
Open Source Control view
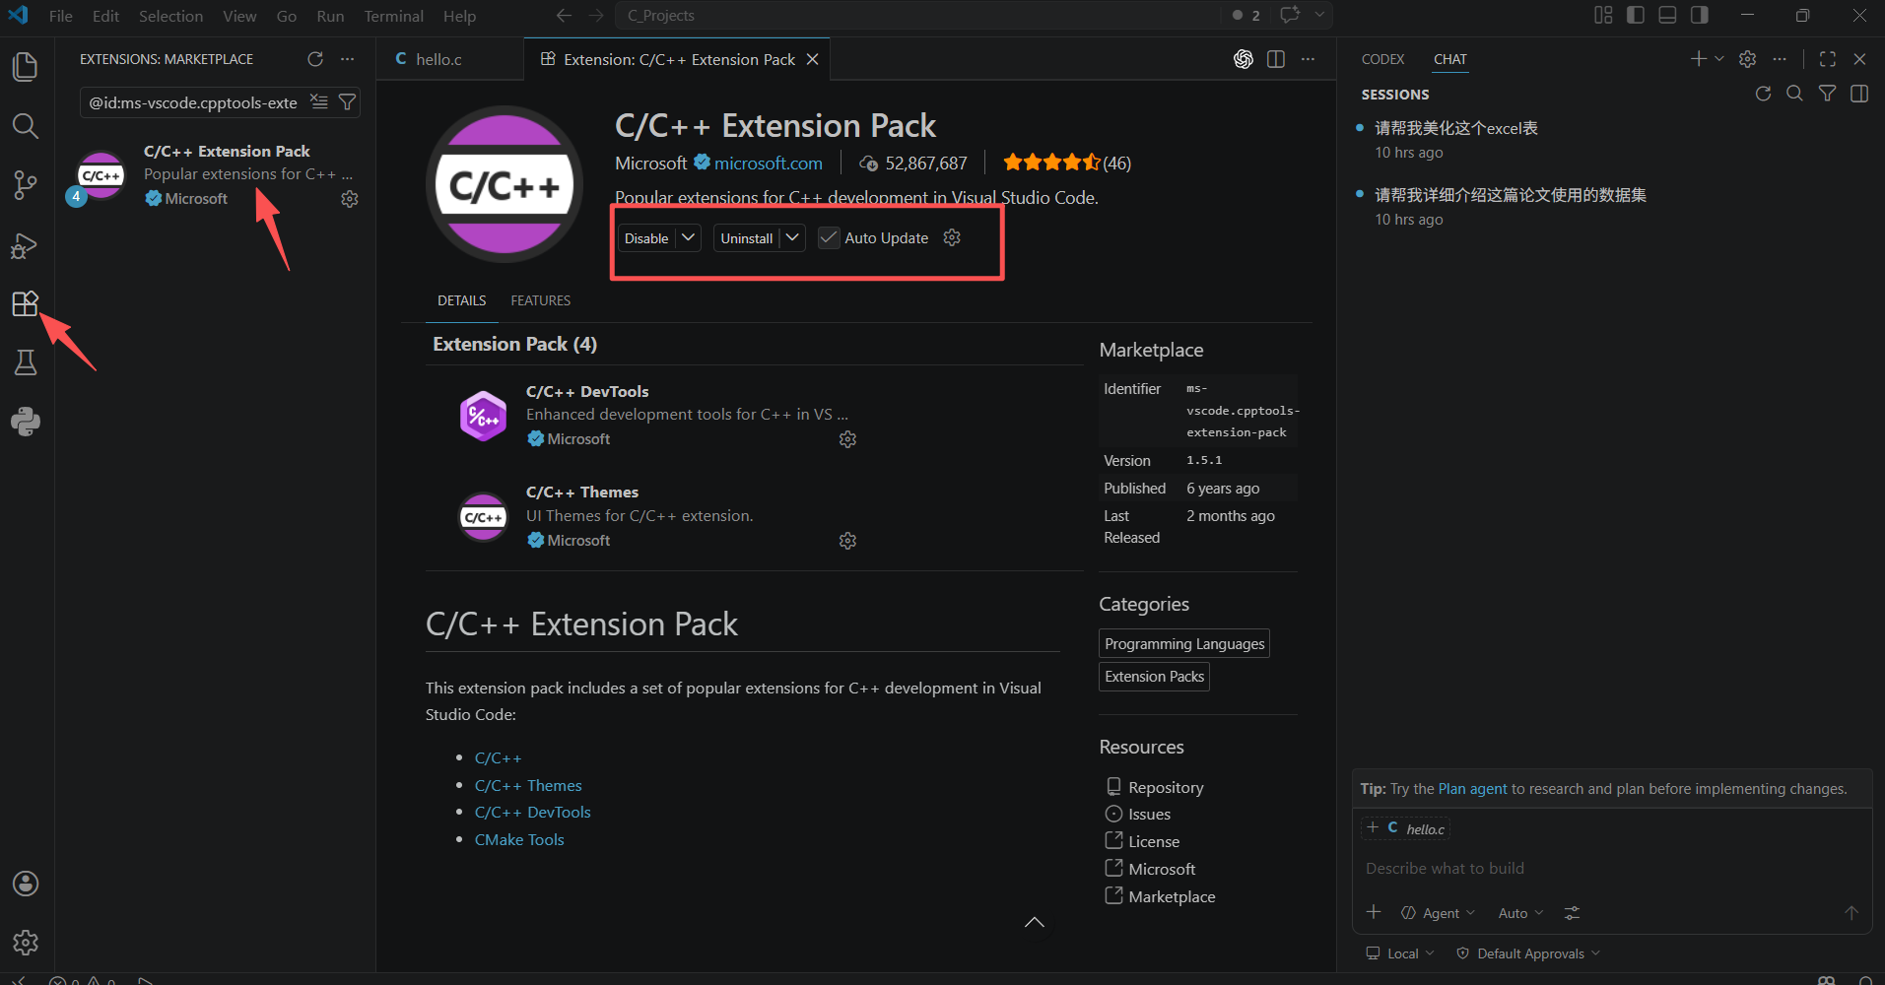[x=26, y=185]
